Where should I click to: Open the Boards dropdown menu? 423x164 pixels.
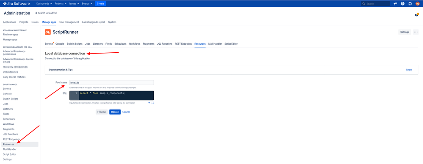[x=87, y=4]
